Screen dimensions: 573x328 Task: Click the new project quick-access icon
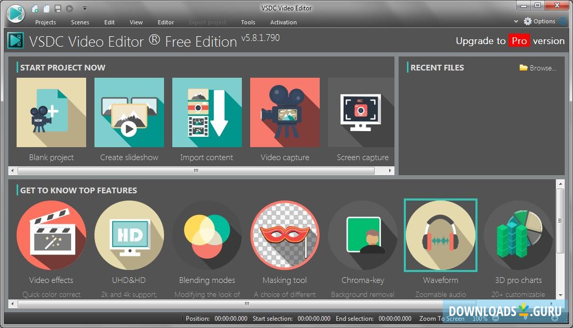pos(35,8)
